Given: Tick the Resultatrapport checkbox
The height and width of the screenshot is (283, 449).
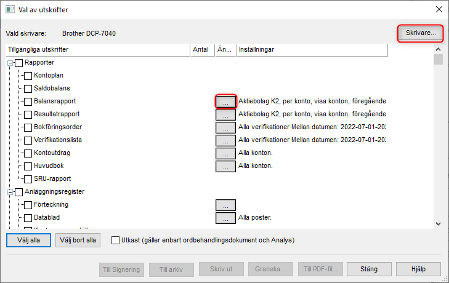Looking at the screenshot, I should coord(28,114).
